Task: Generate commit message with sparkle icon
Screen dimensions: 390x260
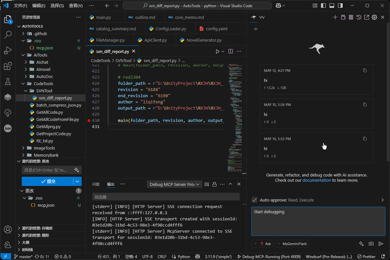Action: (x=77, y=170)
